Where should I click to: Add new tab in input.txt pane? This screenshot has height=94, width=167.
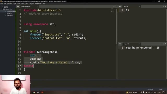click(163, 7)
